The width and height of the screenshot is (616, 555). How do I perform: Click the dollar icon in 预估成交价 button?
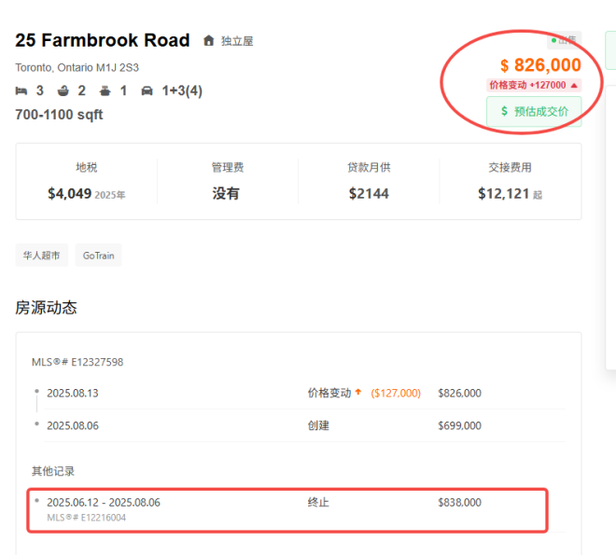[x=504, y=111]
